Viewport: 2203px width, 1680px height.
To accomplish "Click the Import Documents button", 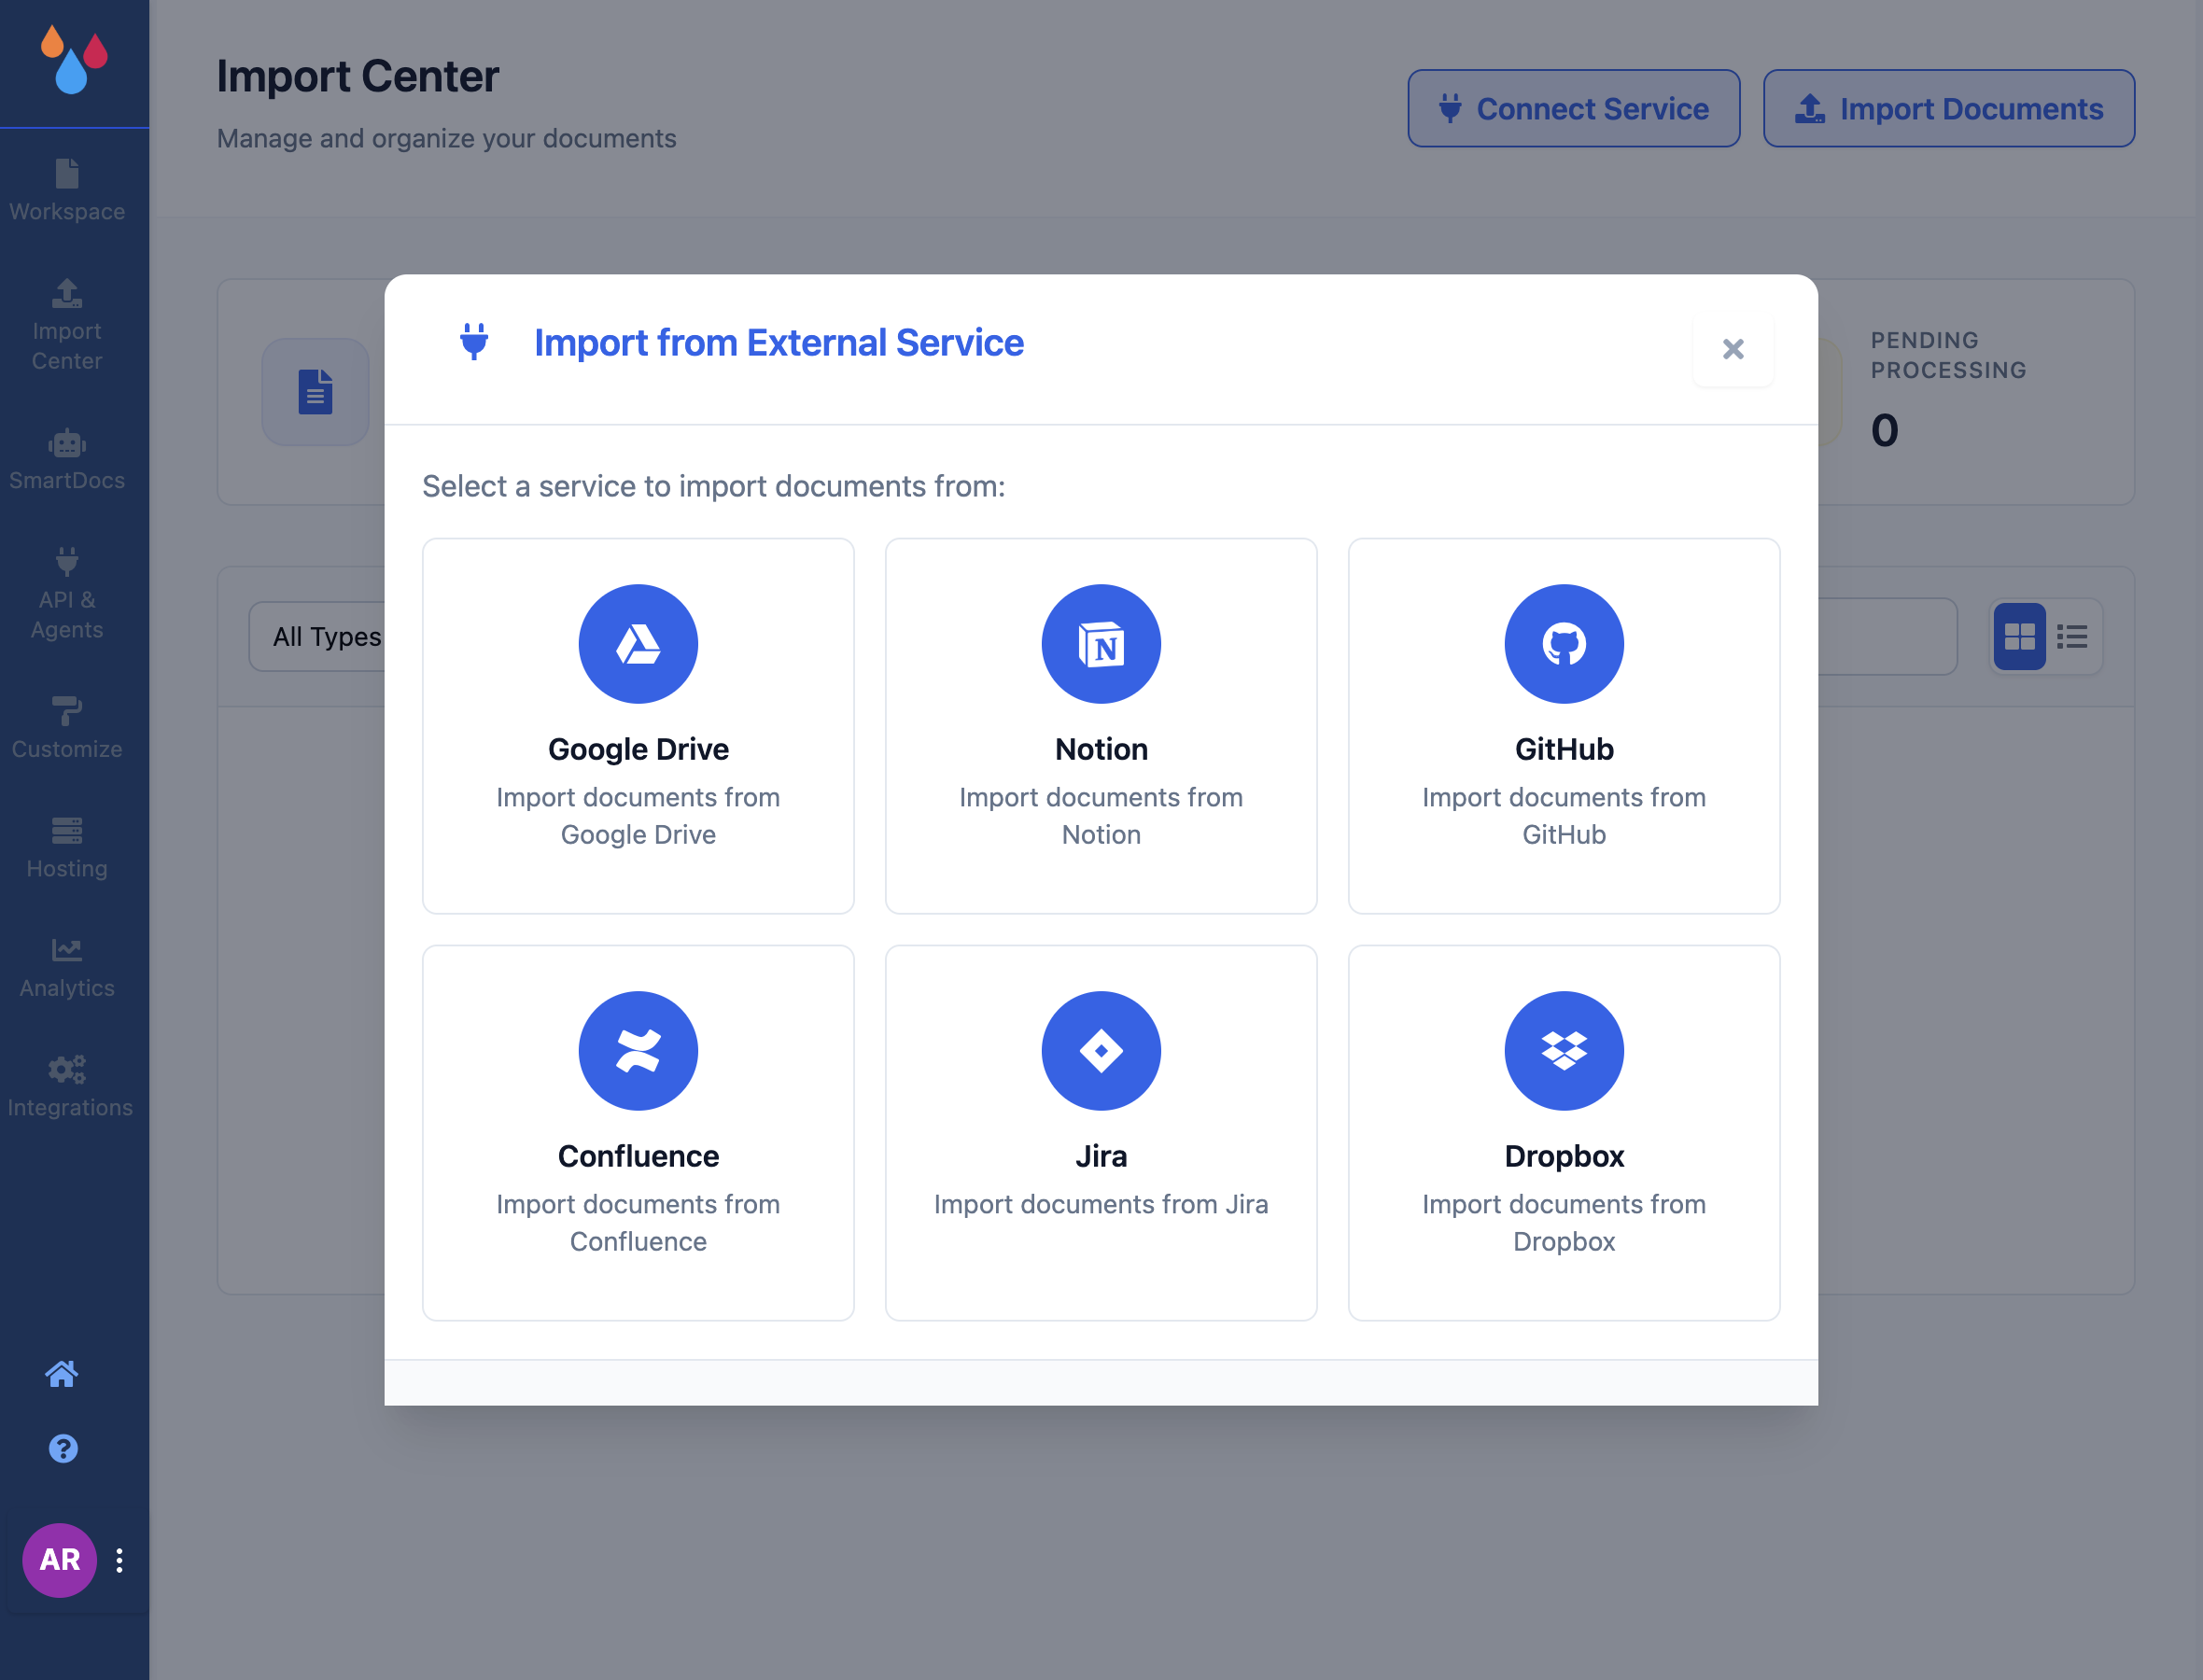I will click(1948, 108).
